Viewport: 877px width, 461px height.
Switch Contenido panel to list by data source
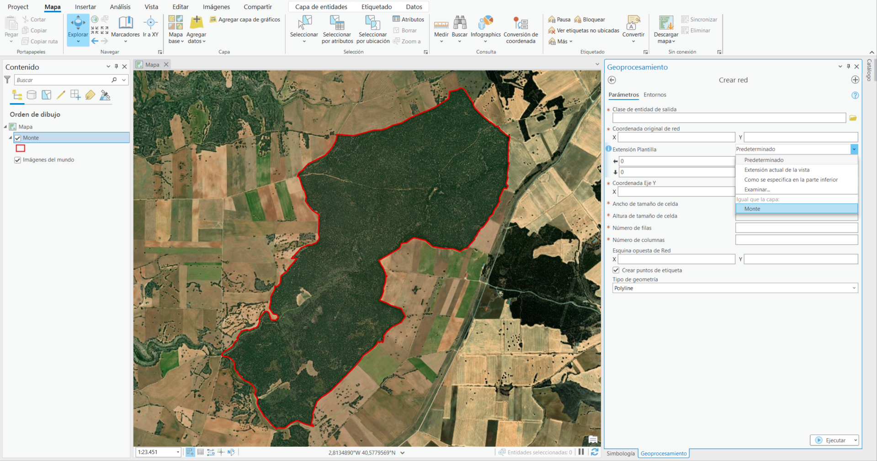point(32,95)
